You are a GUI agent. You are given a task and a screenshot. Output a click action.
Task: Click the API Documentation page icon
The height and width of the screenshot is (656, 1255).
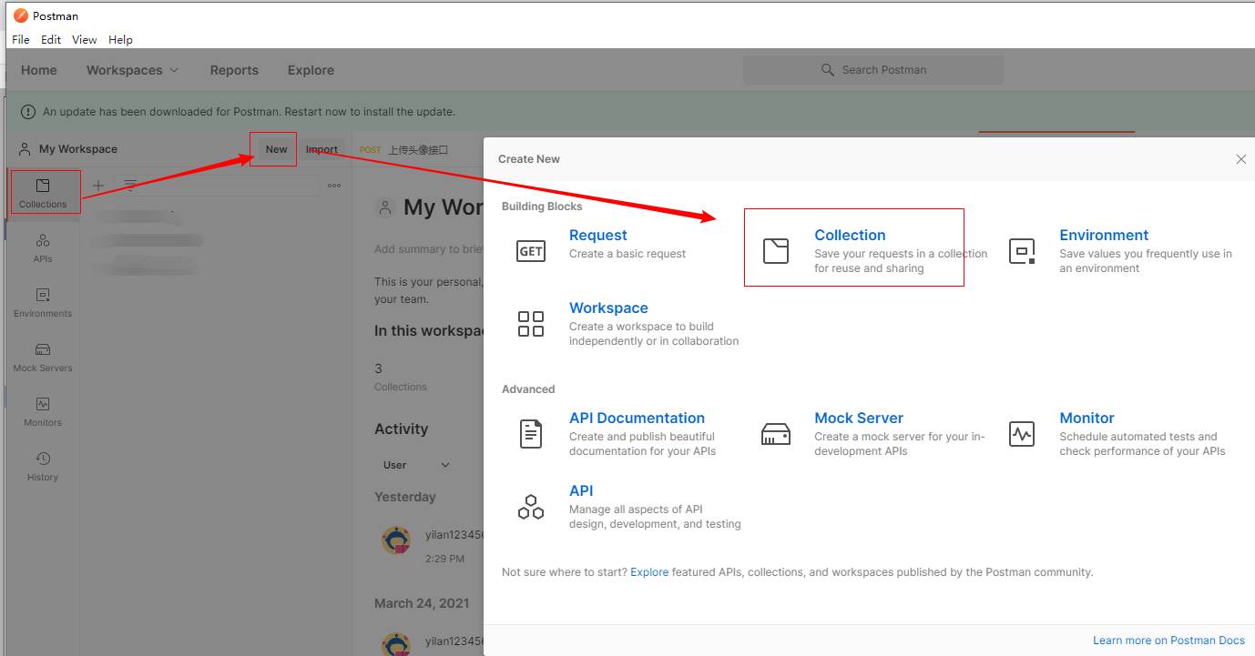click(531, 434)
